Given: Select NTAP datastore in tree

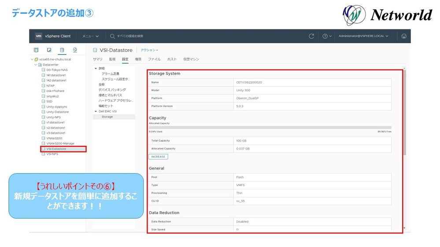Looking at the screenshot, I should coord(50,86).
